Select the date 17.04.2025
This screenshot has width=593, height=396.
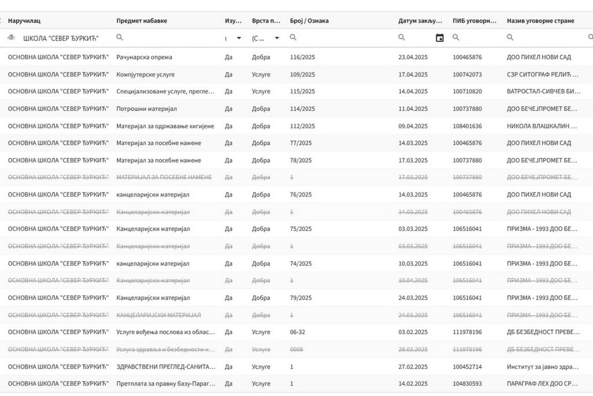(413, 75)
